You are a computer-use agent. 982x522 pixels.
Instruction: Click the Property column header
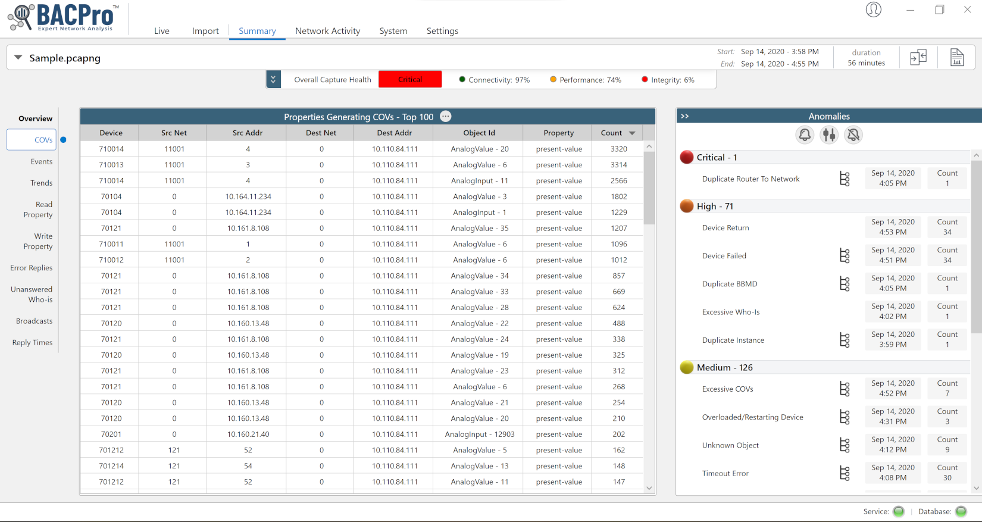tap(558, 133)
